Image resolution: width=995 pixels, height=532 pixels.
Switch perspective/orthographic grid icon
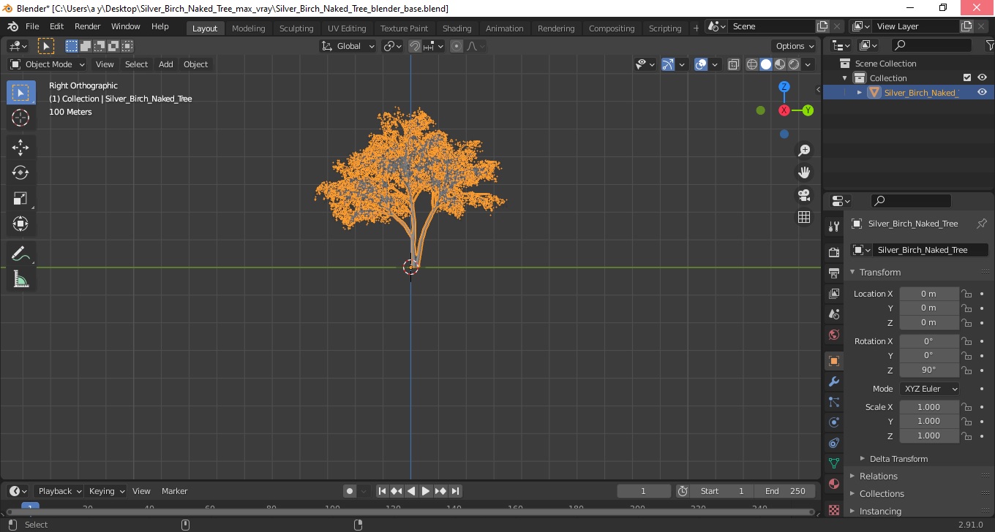coord(804,217)
